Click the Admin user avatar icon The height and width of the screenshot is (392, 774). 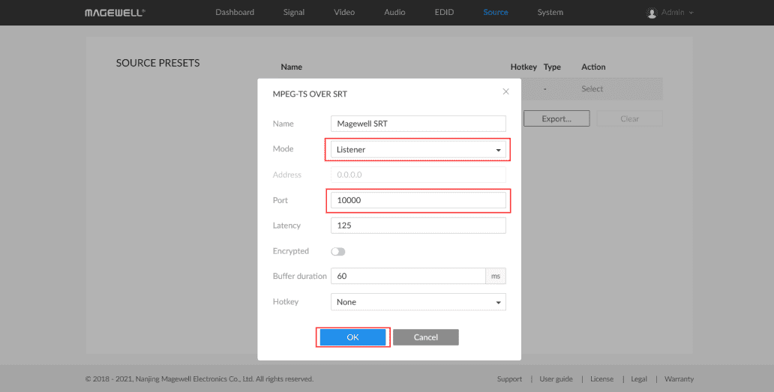click(652, 13)
